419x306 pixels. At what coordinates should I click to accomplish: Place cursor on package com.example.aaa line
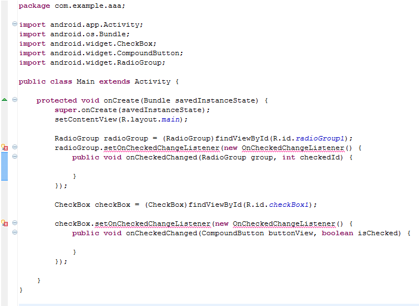click(72, 6)
